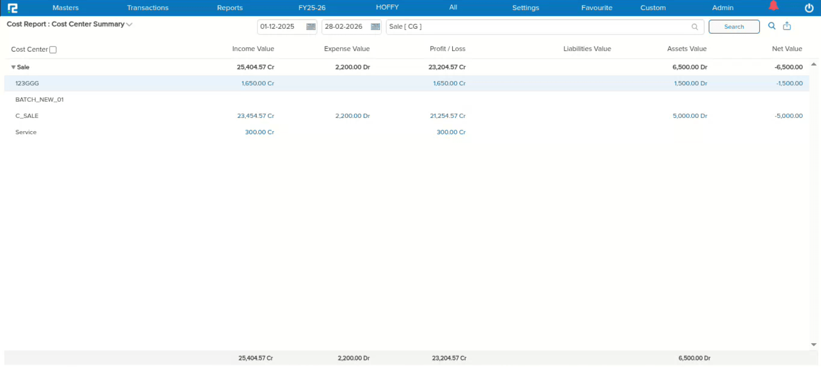Open C_SALE assets value 5,000.00 Dr
This screenshot has height=367, width=821.
[x=690, y=116]
